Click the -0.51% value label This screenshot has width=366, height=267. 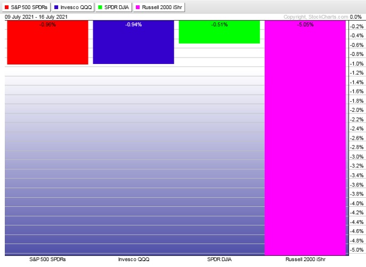click(219, 25)
